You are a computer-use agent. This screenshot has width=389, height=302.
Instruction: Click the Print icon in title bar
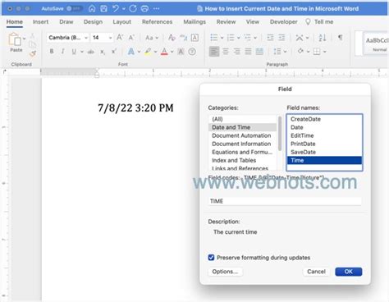tap(144, 9)
